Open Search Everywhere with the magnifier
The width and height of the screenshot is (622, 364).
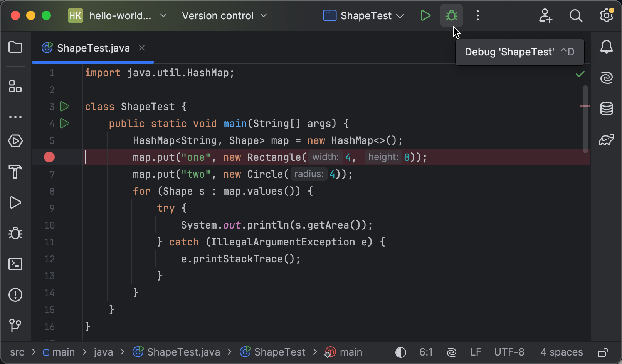pos(576,15)
